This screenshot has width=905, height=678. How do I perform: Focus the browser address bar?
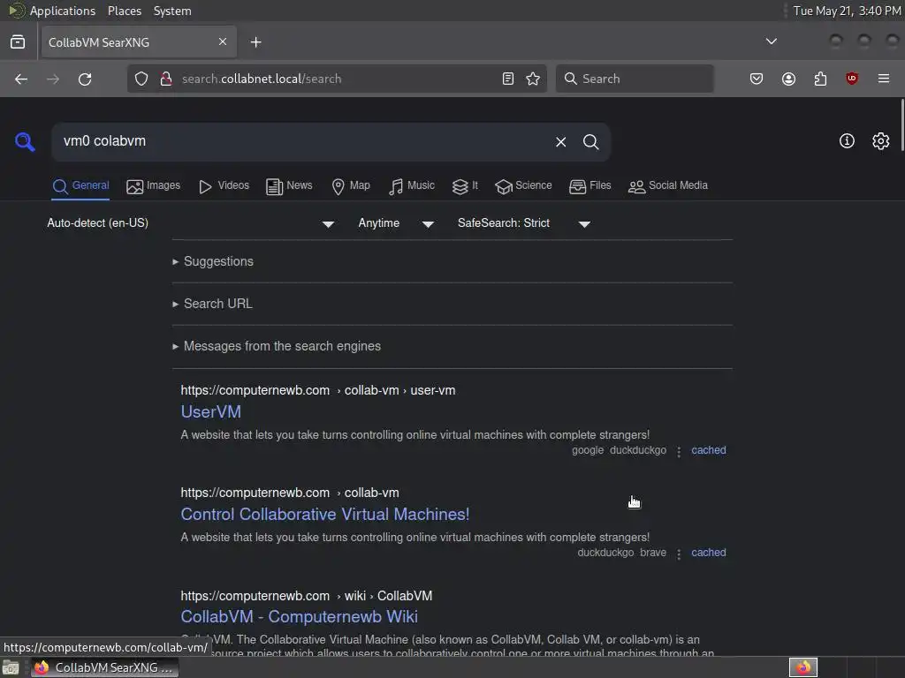click(335, 79)
